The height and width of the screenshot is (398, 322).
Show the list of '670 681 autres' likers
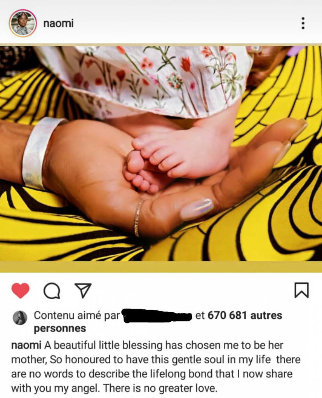click(x=245, y=315)
